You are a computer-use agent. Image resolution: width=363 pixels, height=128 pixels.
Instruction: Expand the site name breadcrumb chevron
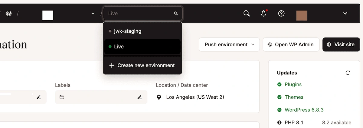point(93,14)
